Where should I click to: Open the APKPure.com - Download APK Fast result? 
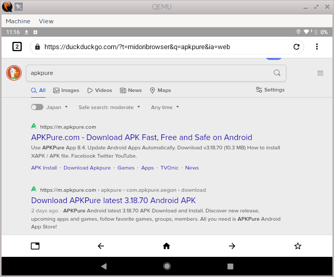pyautogui.click(x=142, y=137)
